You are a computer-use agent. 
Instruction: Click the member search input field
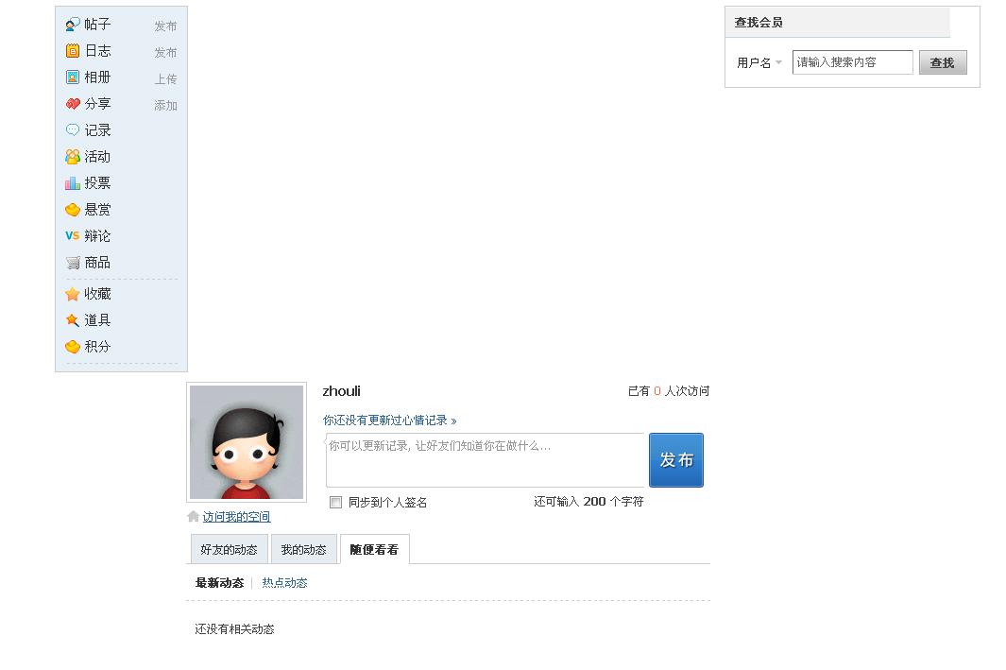coord(853,62)
